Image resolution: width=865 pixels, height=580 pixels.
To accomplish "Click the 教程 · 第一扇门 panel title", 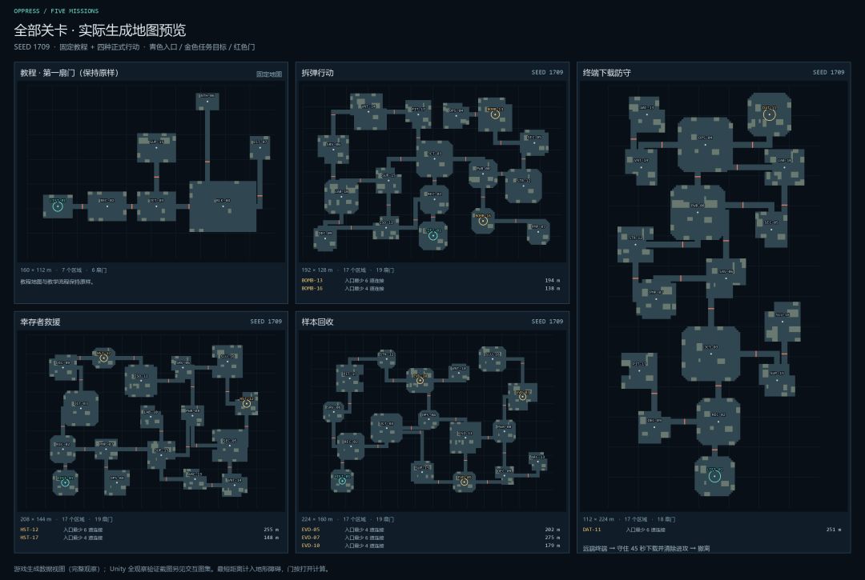I will 70,73.
